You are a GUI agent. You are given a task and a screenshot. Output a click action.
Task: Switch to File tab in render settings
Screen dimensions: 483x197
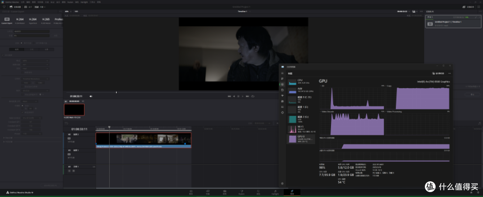pos(46,49)
